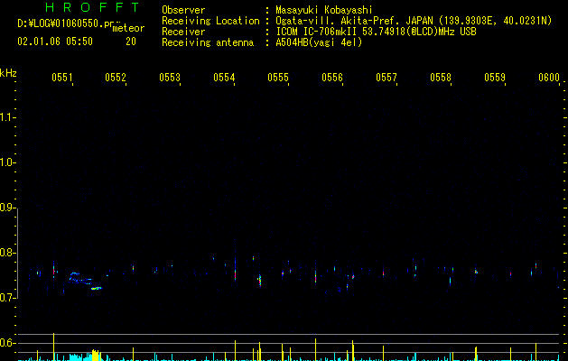Click the 0.6 frequency axis label
The image size is (568, 361).
(x=7, y=343)
